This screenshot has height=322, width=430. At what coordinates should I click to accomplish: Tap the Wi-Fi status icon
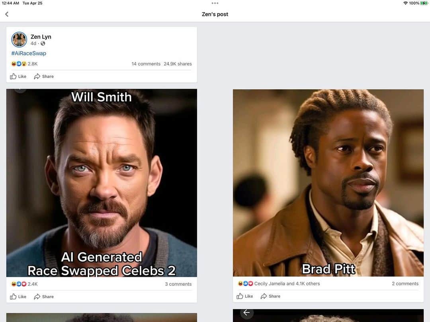pos(405,3)
